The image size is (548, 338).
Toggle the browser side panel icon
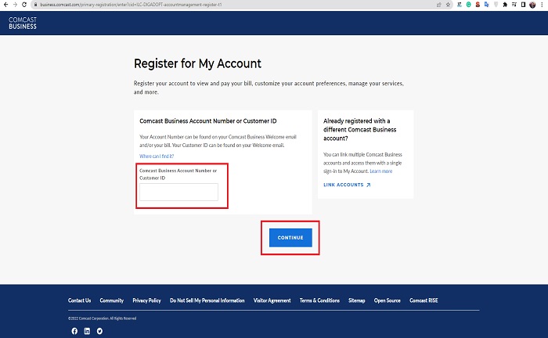(523, 5)
